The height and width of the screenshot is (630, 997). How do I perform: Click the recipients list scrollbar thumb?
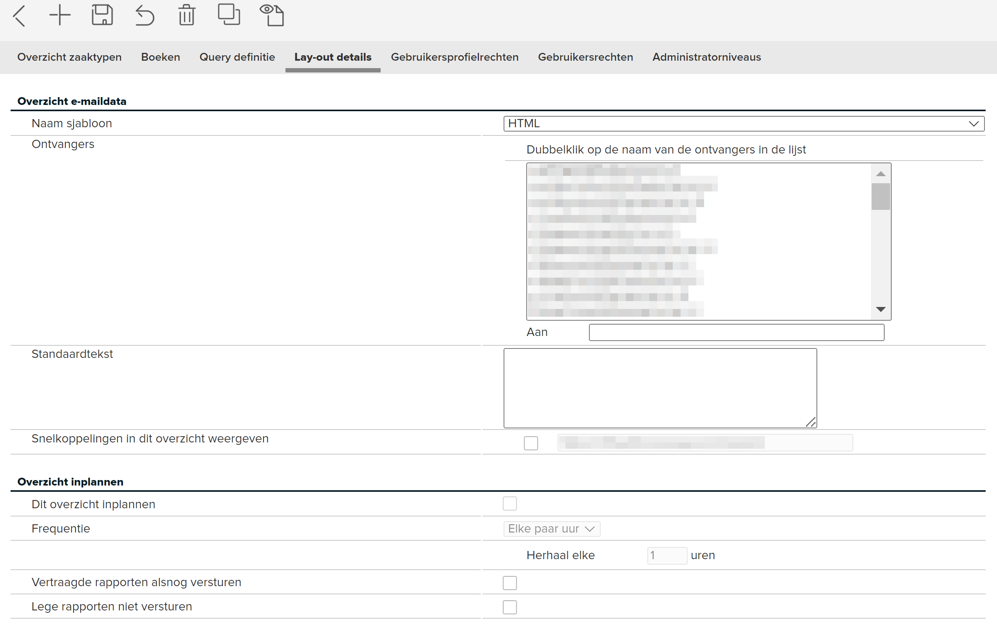click(x=881, y=197)
